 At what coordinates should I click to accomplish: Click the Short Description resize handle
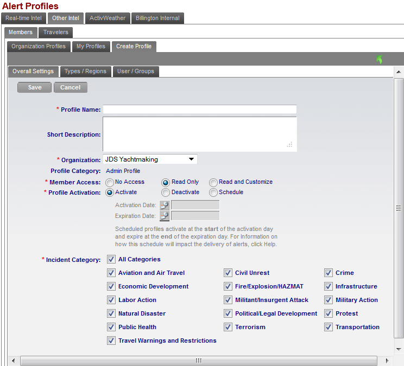[x=290, y=145]
